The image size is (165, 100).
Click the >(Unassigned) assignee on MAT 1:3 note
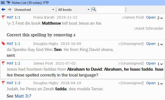(x=131, y=83)
